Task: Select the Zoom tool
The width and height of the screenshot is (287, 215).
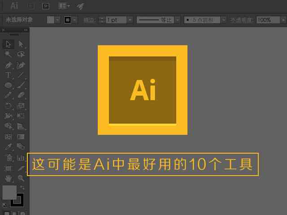Action: pyautogui.click(x=21, y=178)
